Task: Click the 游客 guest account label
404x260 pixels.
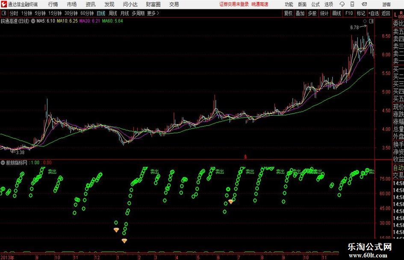Action: tap(386, 4)
